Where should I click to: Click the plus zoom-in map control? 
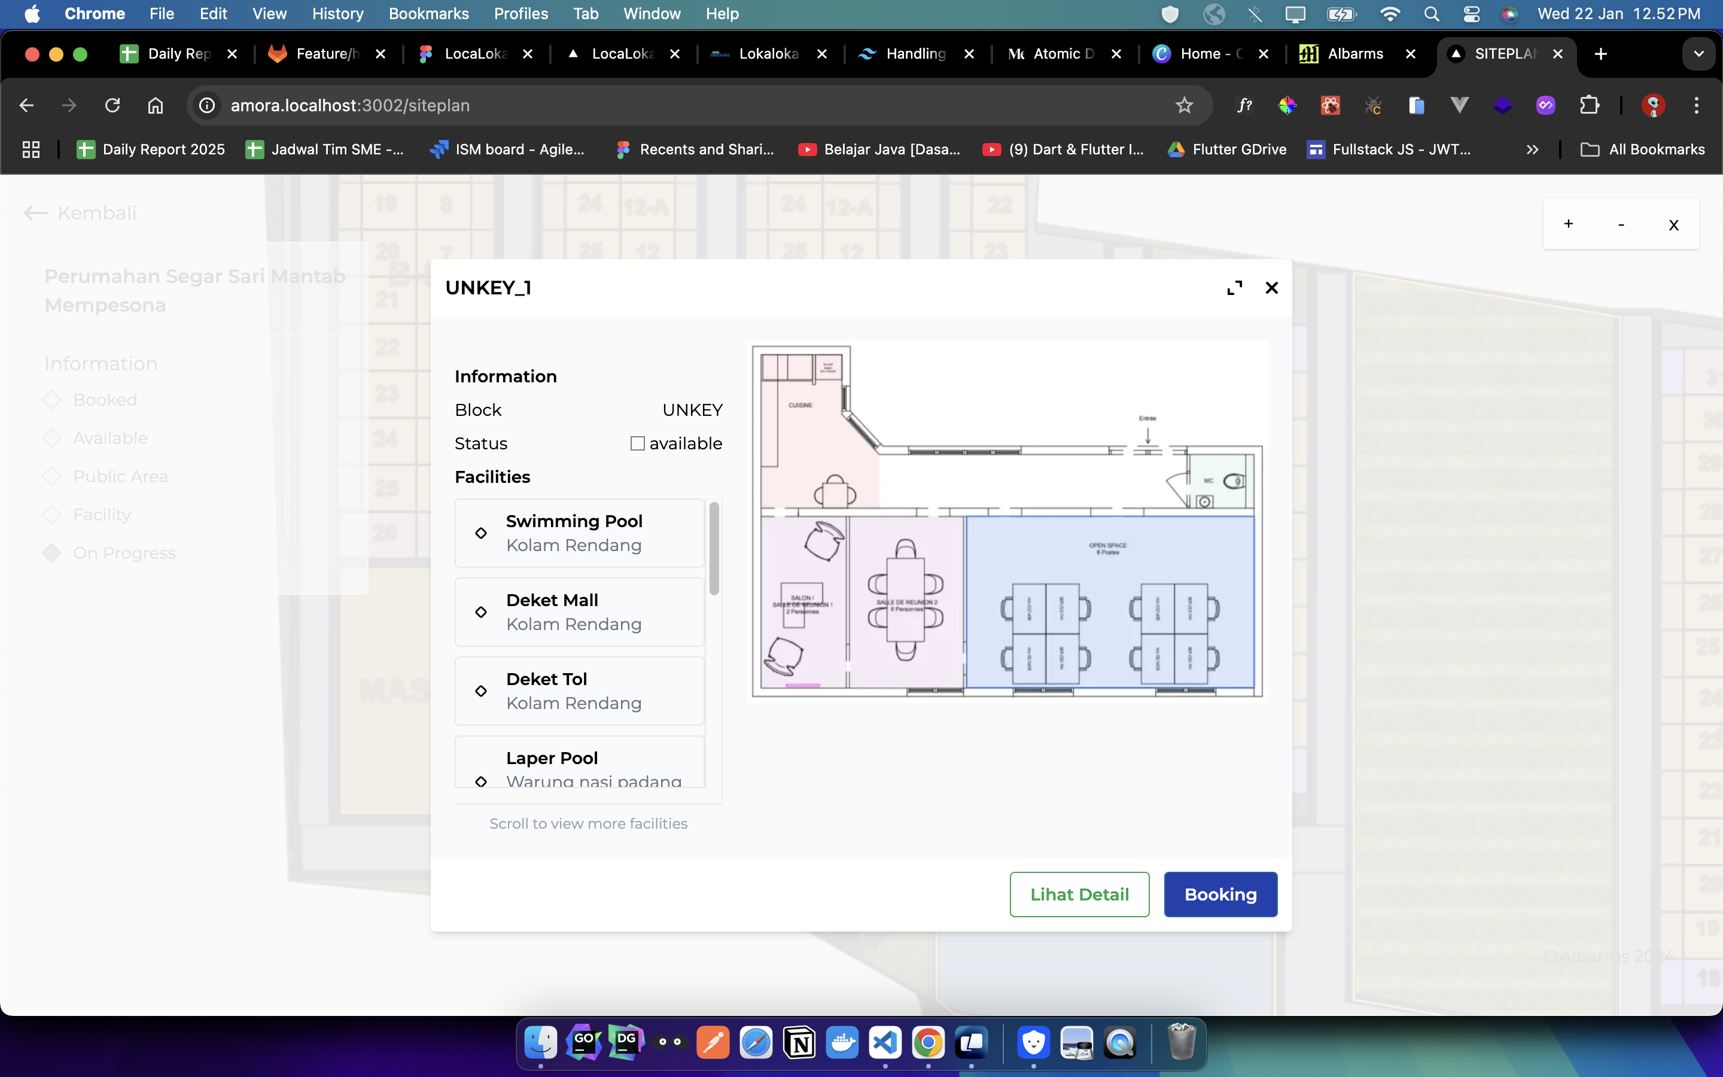click(x=1569, y=224)
